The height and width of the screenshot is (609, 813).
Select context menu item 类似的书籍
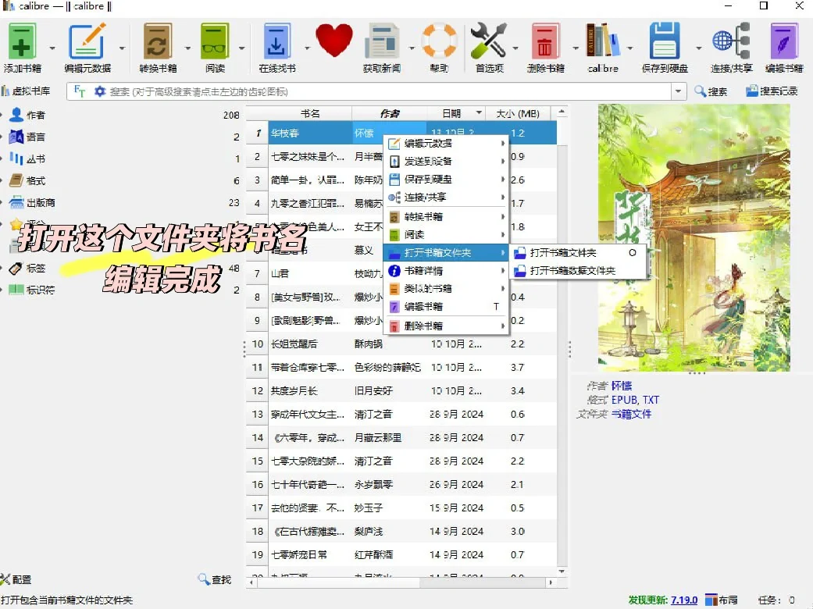446,289
